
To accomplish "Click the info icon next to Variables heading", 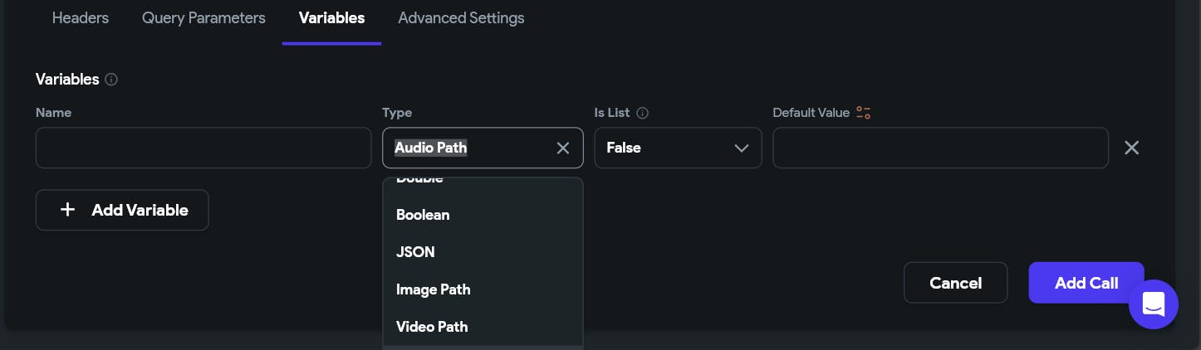I will click(111, 80).
